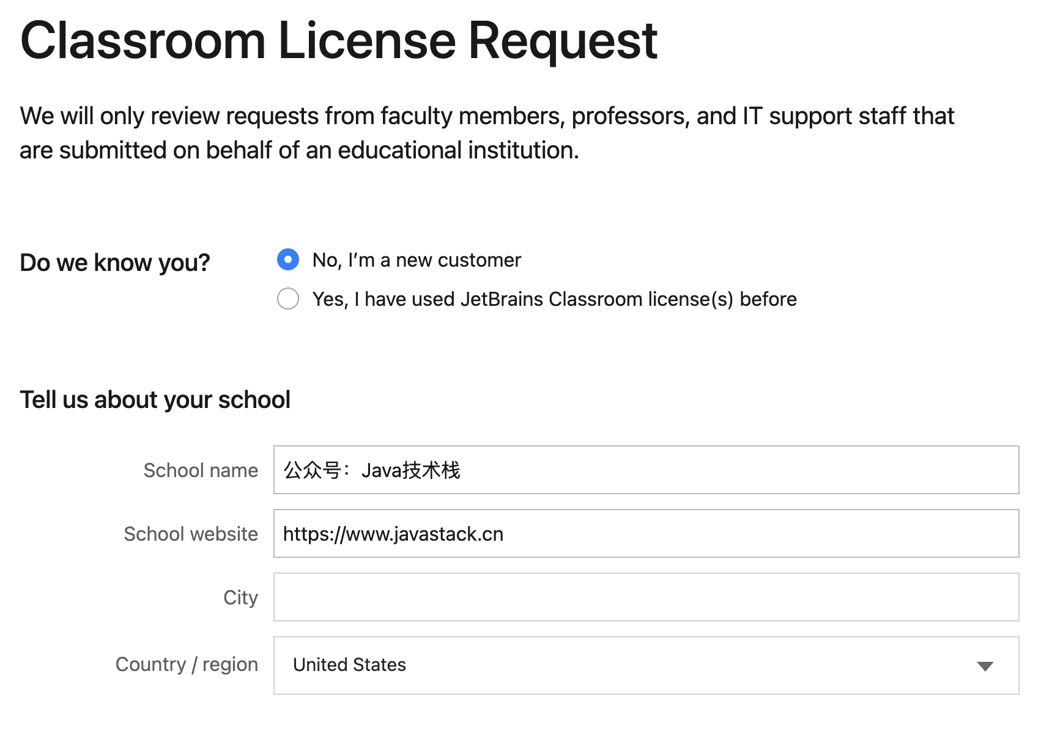Image resolution: width=1063 pixels, height=734 pixels.
Task: Choose the "Yes, I have used JetBrains" radio
Action: tap(288, 298)
